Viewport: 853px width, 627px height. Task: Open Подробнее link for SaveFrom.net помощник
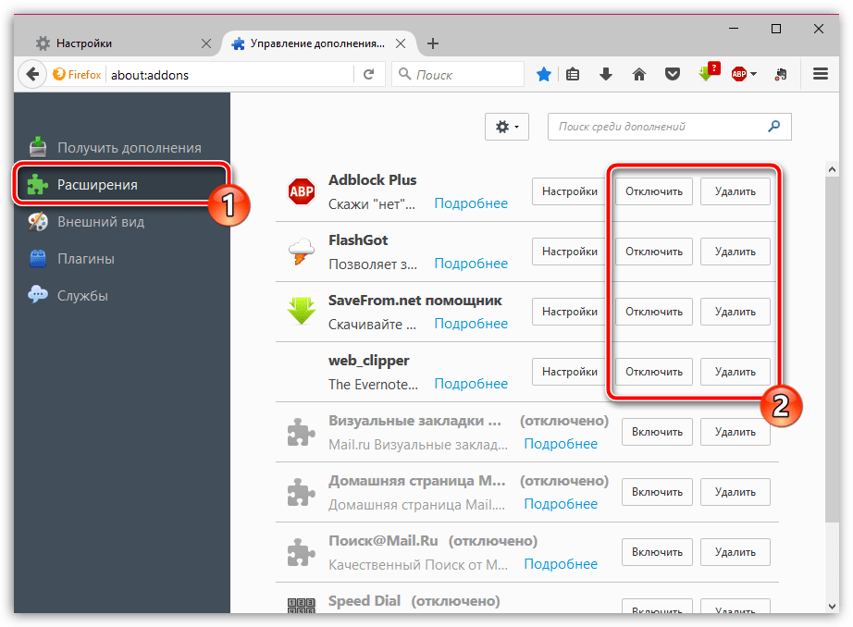tap(471, 324)
